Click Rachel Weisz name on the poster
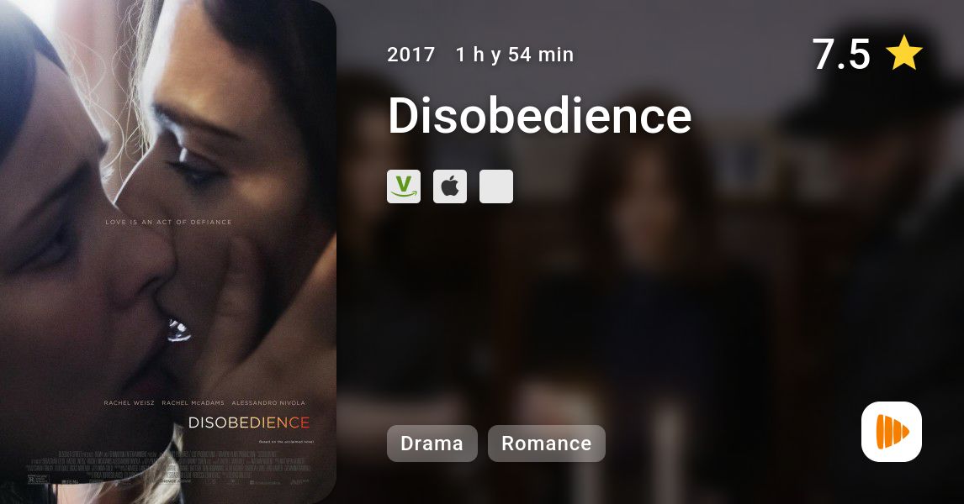 [x=129, y=402]
